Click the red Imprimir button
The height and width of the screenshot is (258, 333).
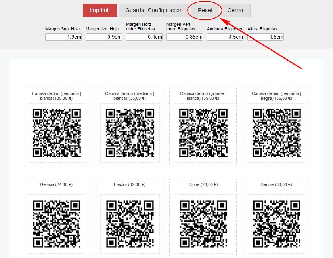[x=100, y=10]
